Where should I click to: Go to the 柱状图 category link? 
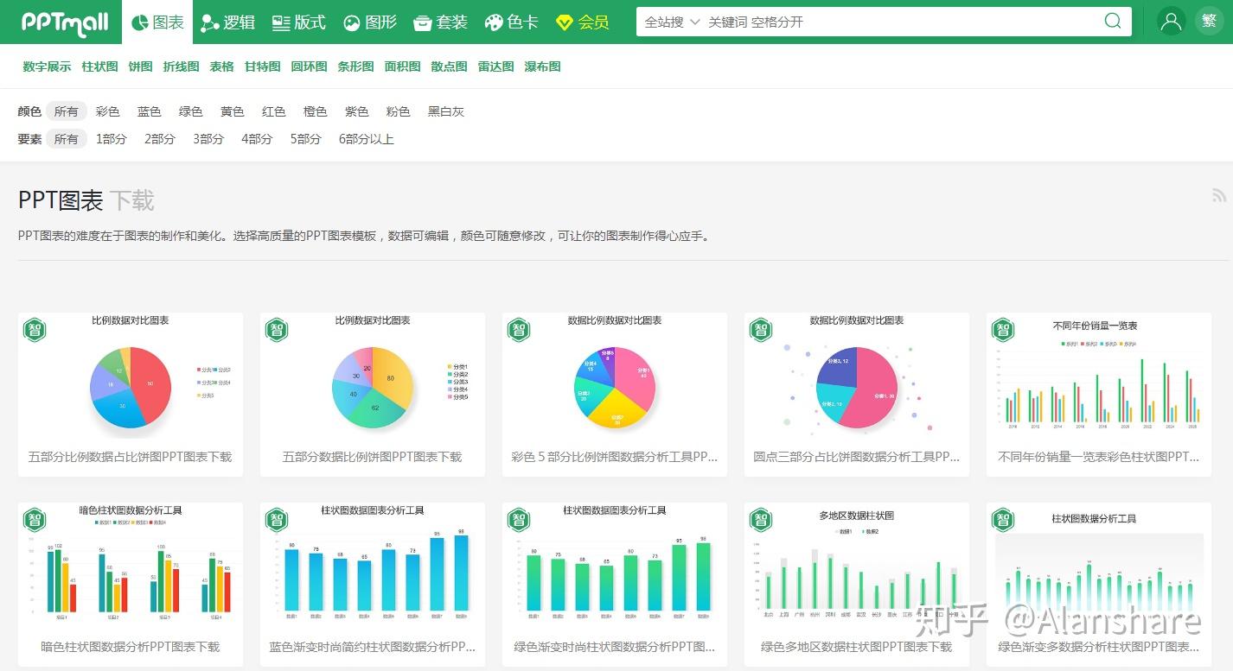pos(100,66)
